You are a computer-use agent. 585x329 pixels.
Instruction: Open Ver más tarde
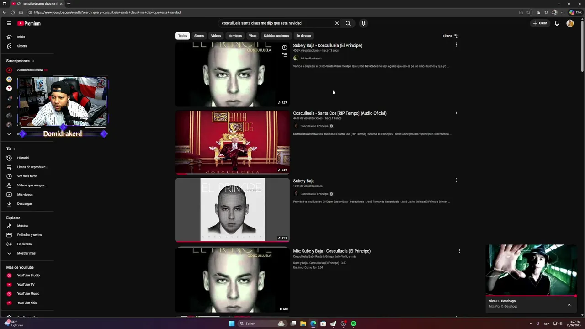click(x=27, y=176)
